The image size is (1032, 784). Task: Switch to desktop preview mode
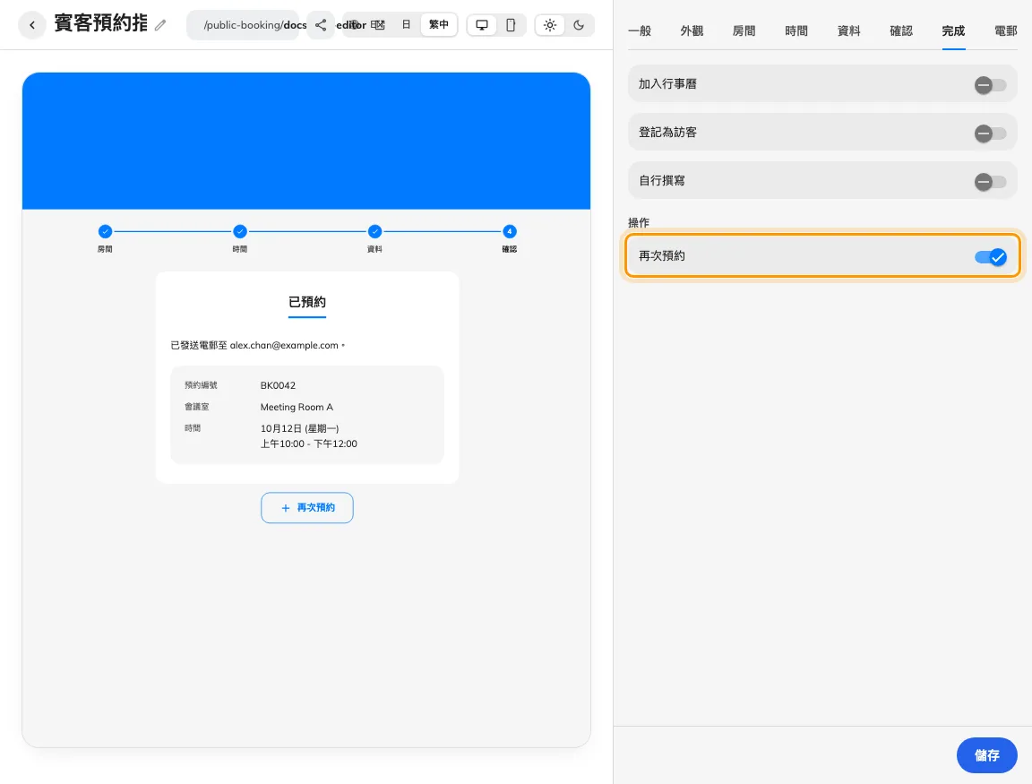click(482, 25)
